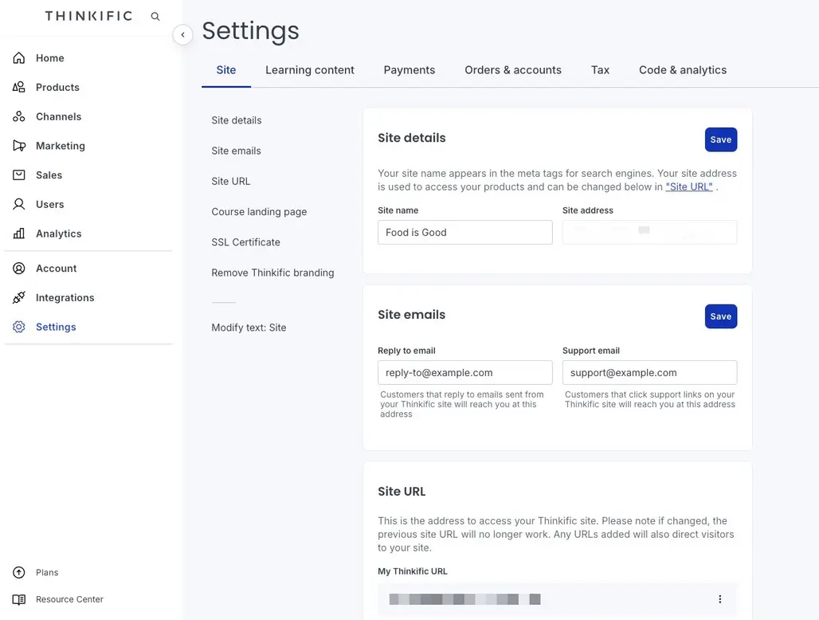
Task: Collapse the sidebar with the chevron button
Action: point(182,35)
